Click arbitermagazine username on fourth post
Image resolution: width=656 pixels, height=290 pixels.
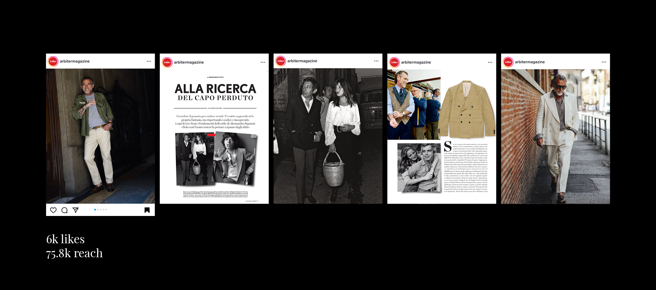416,62
